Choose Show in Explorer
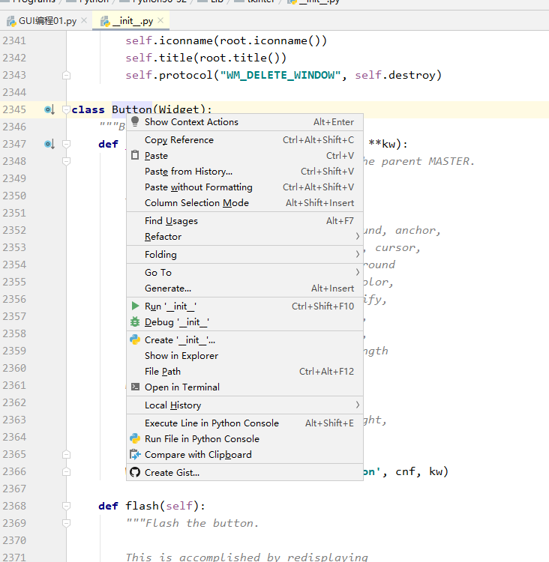The width and height of the screenshot is (549, 562). 244,355
